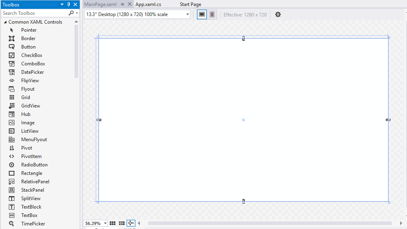Pick the Flyout control icon
Image resolution: width=407 pixels, height=229 pixels.
[x=12, y=89]
